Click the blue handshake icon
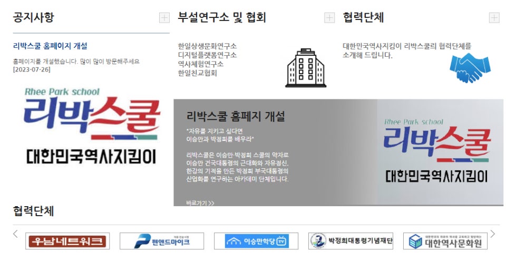The width and height of the screenshot is (506, 254). point(470,68)
